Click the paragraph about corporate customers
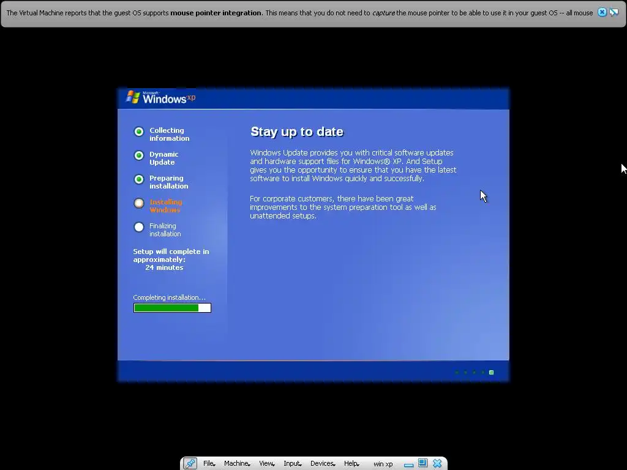Screen dimensions: 627x470 (343, 207)
